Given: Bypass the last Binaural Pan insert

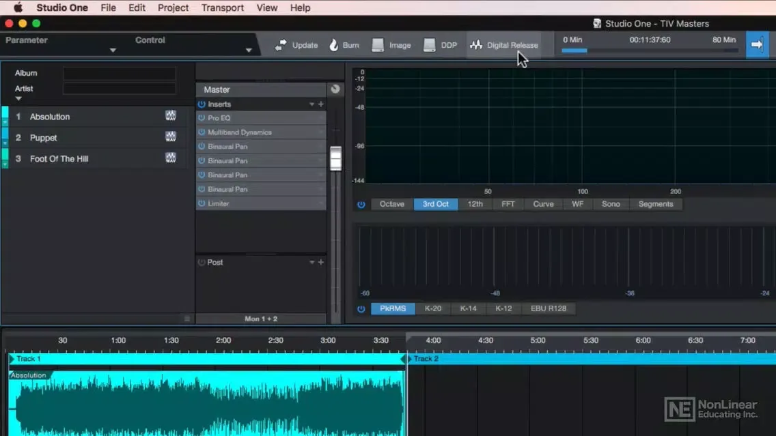Looking at the screenshot, I should pos(202,189).
